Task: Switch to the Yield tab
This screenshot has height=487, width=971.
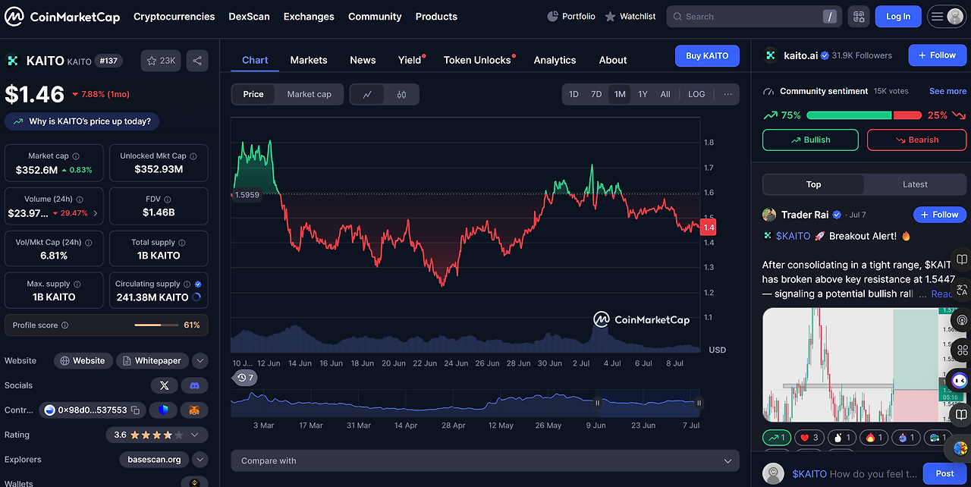Action: 410,60
